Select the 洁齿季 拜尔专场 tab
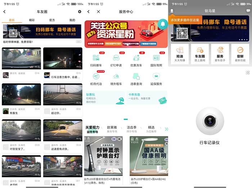 (132, 129)
